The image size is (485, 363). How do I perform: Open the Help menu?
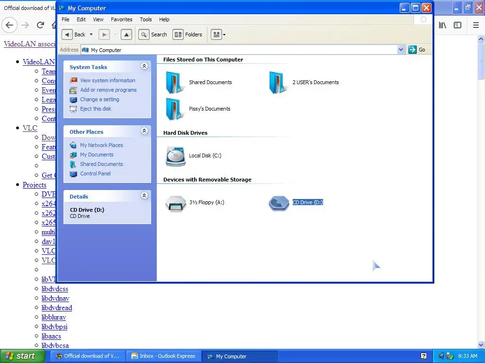164,19
